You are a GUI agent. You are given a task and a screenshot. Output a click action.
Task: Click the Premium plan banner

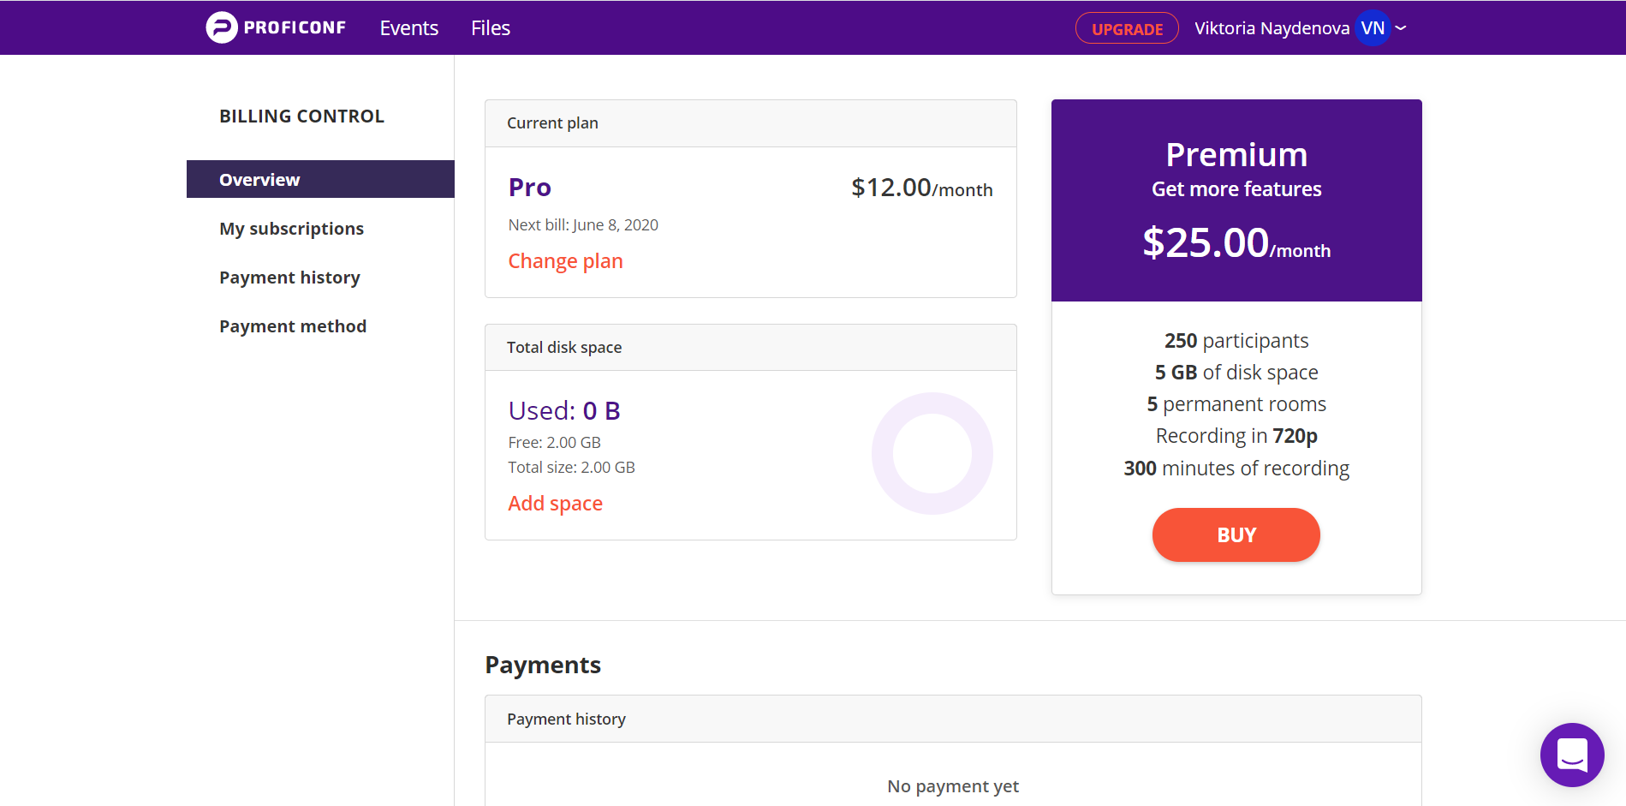[1236, 200]
